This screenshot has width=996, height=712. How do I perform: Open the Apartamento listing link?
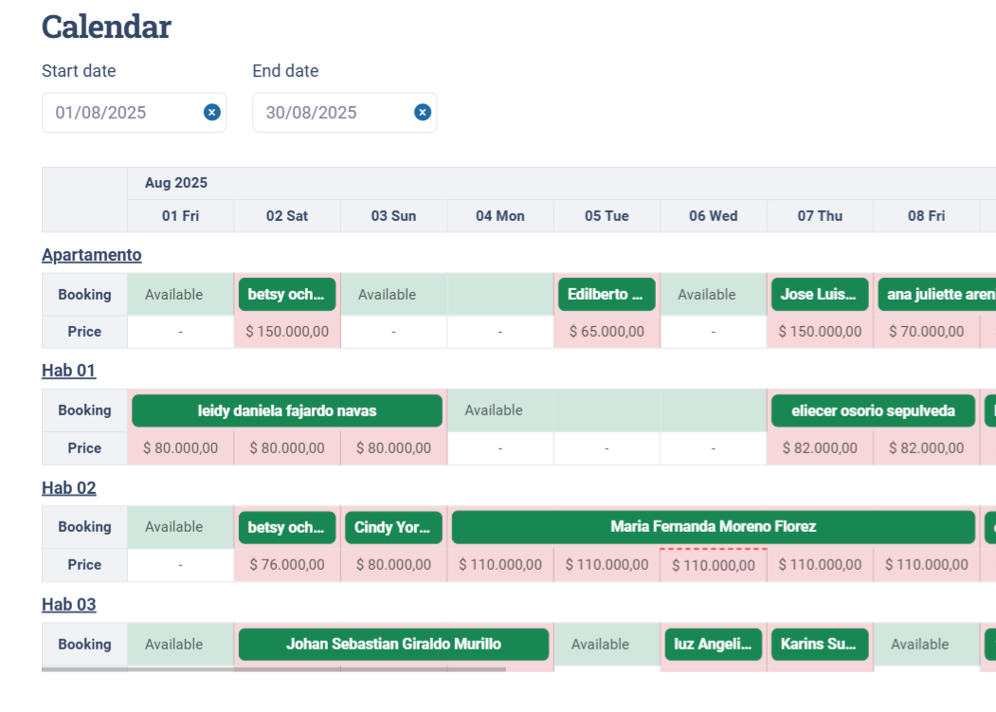(90, 254)
